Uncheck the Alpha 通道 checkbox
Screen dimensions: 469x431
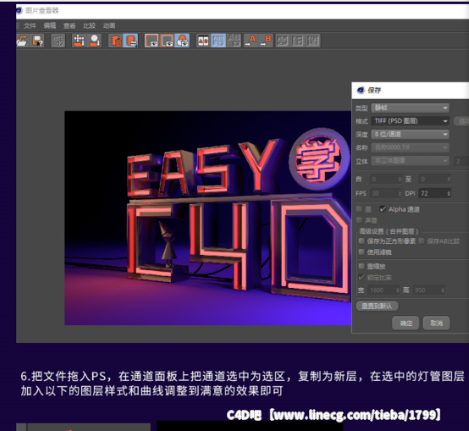pyautogui.click(x=383, y=209)
